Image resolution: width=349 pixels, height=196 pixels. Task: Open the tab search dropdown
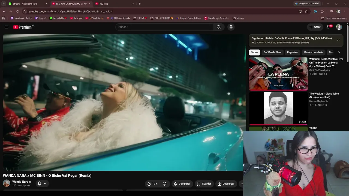coord(4,4)
